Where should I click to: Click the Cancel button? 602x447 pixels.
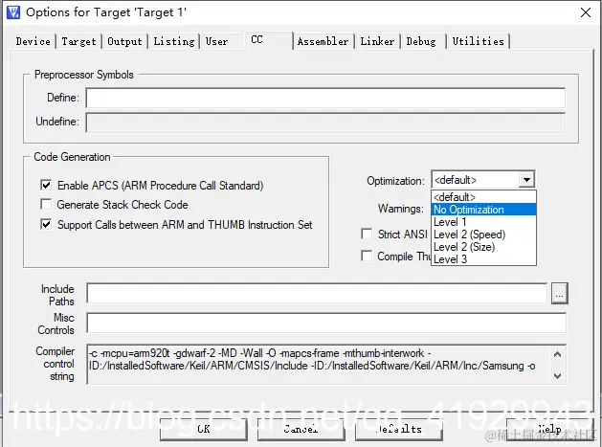tap(301, 429)
